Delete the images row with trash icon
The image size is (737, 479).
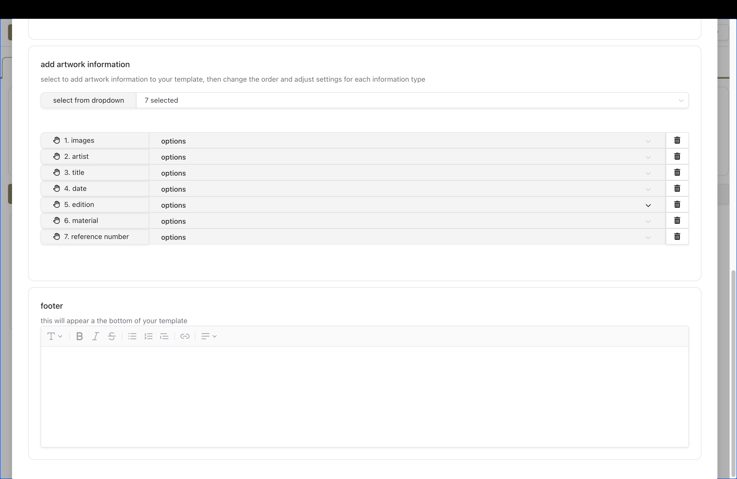tap(677, 141)
